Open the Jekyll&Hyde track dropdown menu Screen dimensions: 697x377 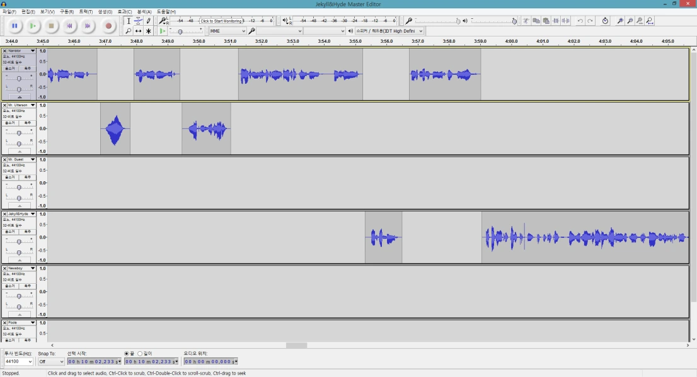coord(32,214)
